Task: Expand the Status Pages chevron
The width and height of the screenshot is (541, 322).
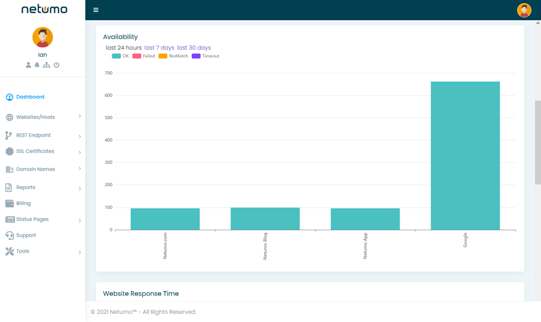Action: click(79, 220)
